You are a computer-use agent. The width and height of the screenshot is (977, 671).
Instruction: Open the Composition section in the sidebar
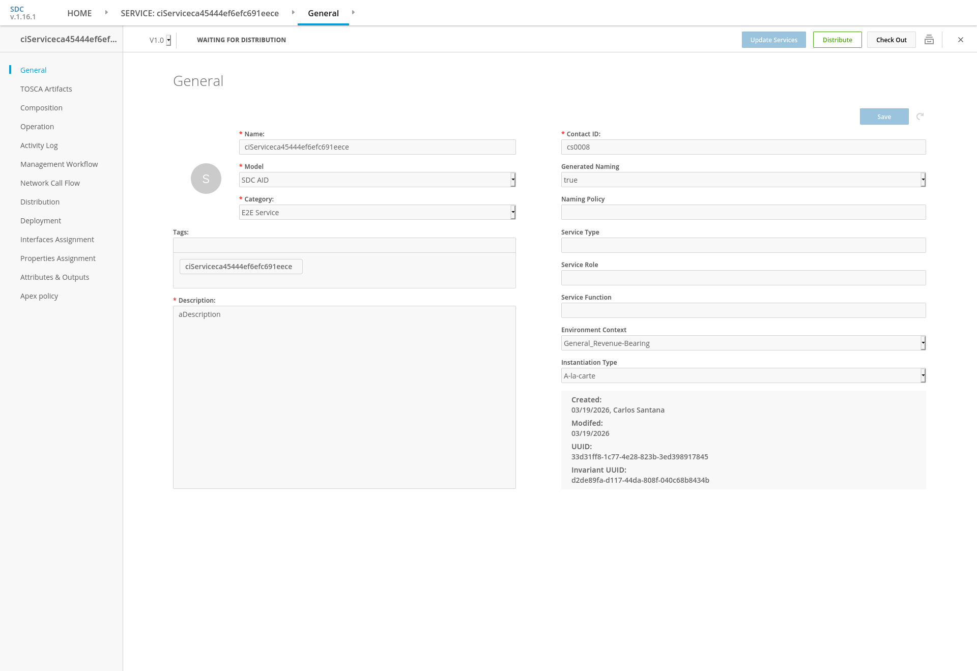(x=41, y=108)
